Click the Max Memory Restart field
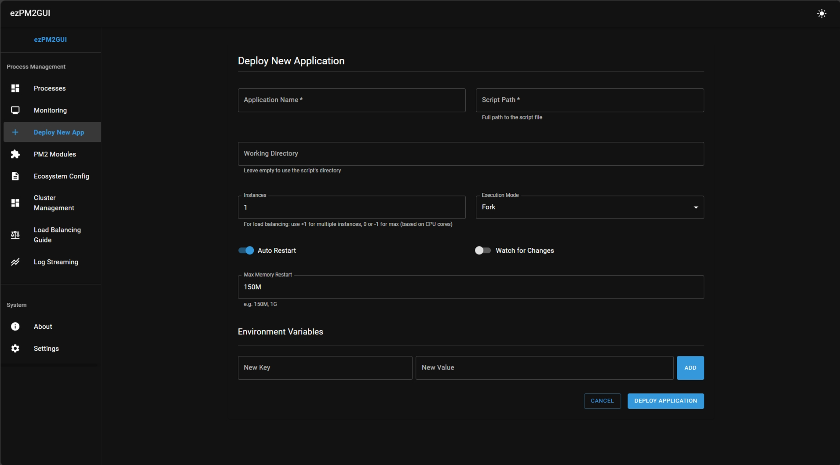 point(471,287)
